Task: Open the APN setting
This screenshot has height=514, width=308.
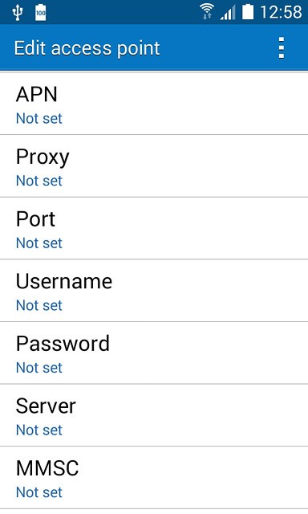Action: click(x=154, y=104)
